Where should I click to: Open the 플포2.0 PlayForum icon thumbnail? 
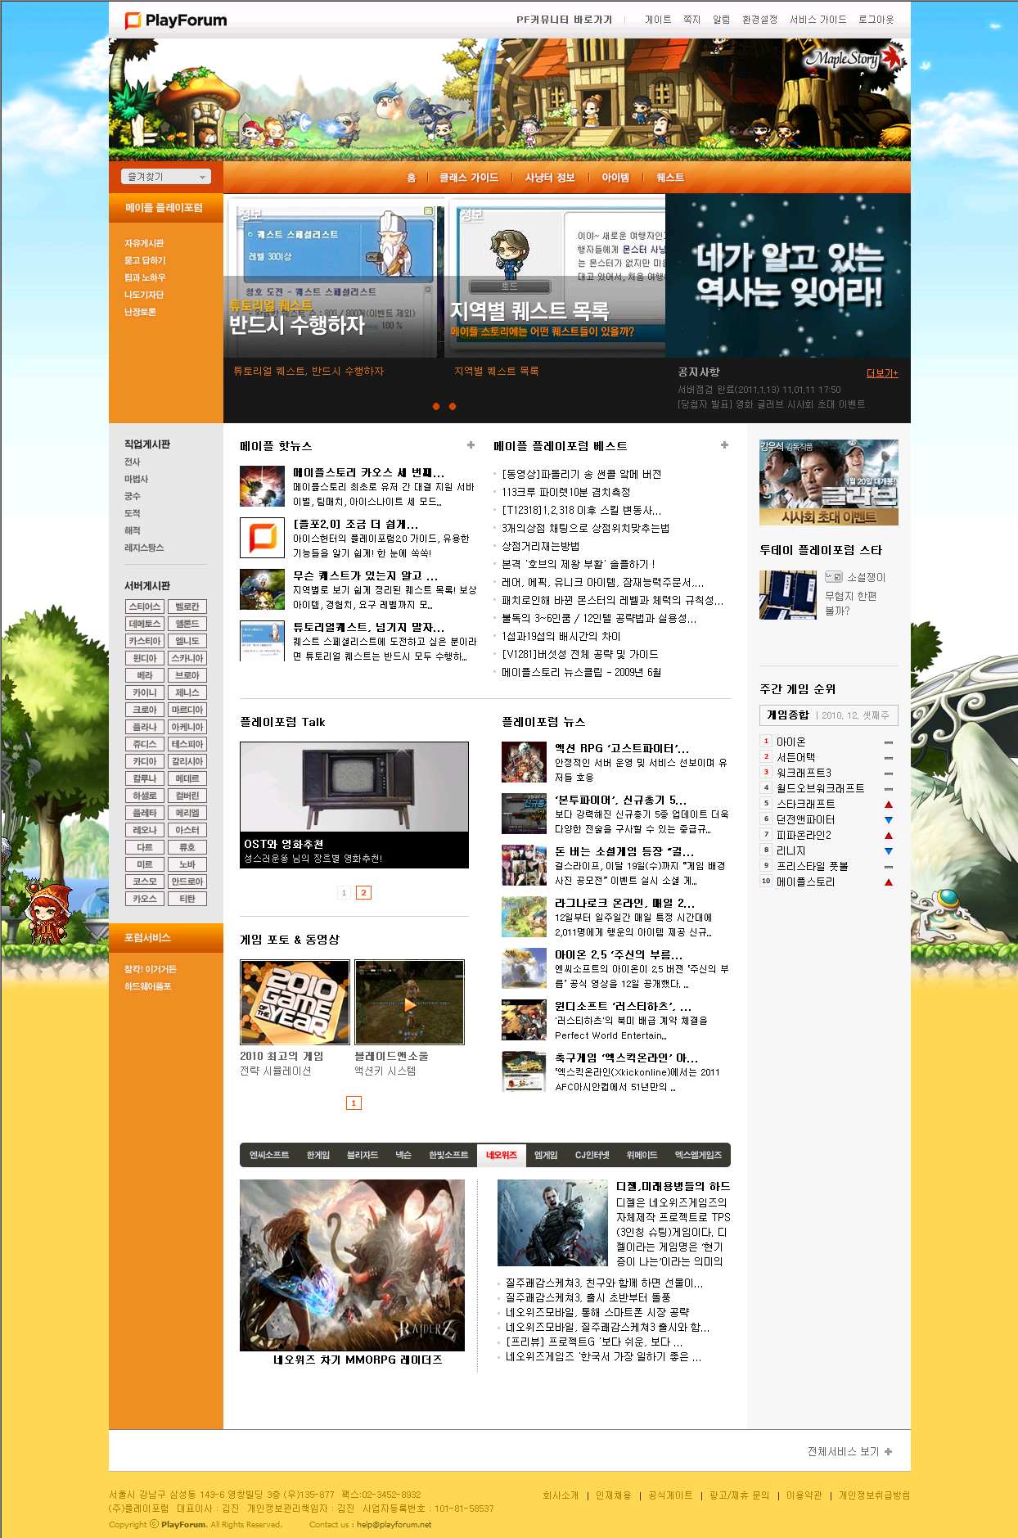[262, 538]
